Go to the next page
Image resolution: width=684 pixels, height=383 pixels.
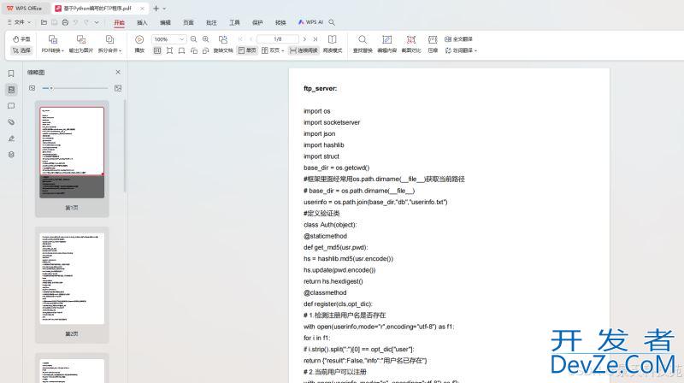pos(304,39)
